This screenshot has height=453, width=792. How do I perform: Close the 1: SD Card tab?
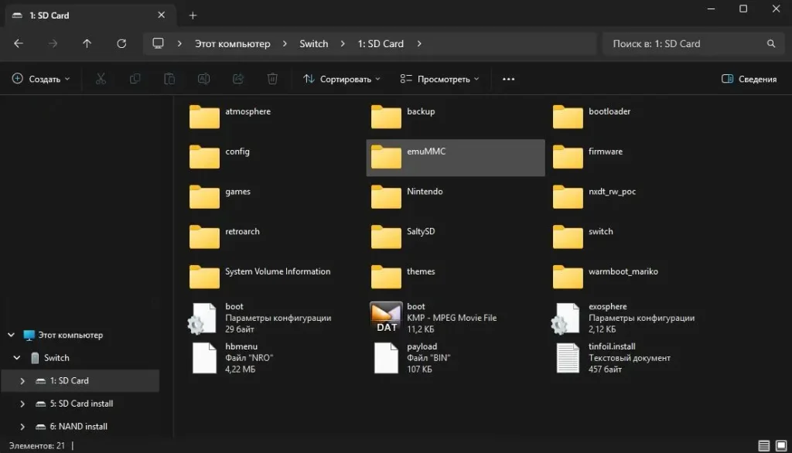(x=161, y=15)
